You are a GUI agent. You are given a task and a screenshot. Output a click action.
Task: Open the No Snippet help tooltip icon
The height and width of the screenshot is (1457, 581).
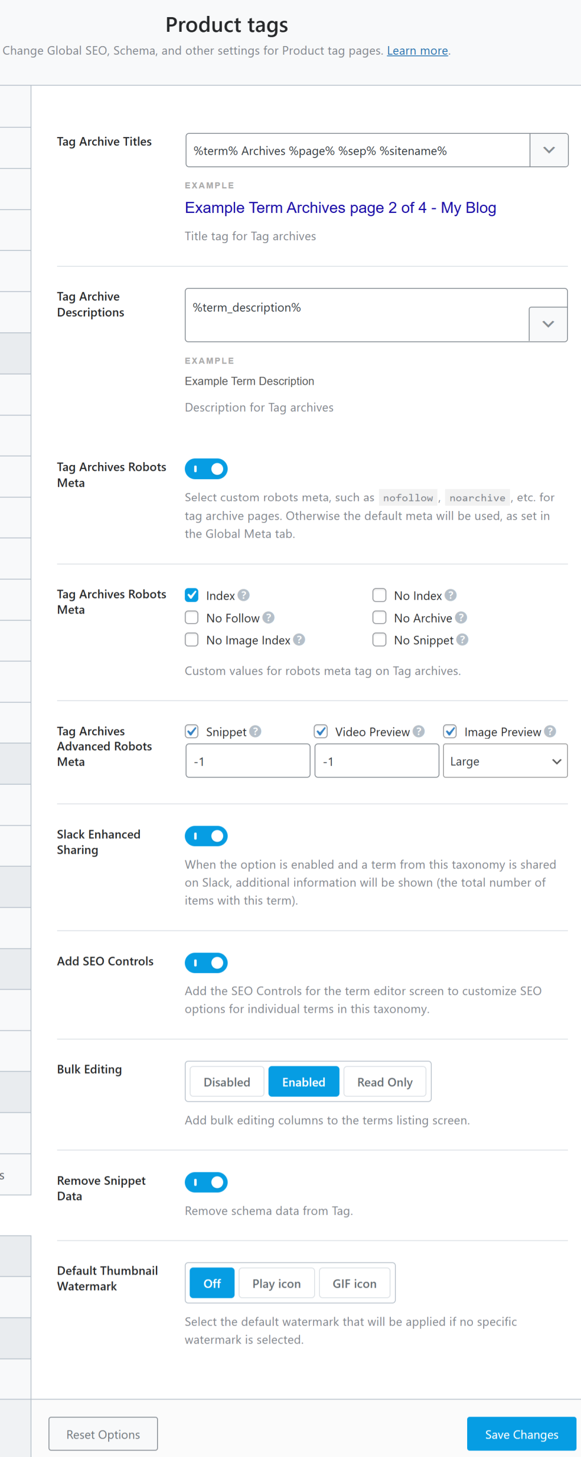(x=463, y=640)
